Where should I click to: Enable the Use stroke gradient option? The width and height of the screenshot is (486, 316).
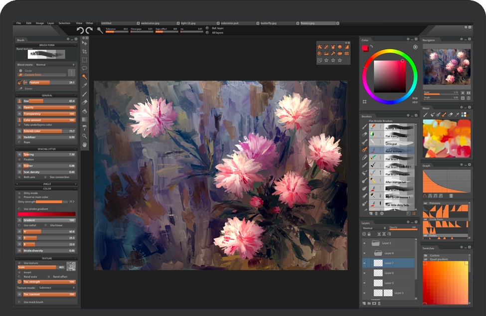click(20, 209)
